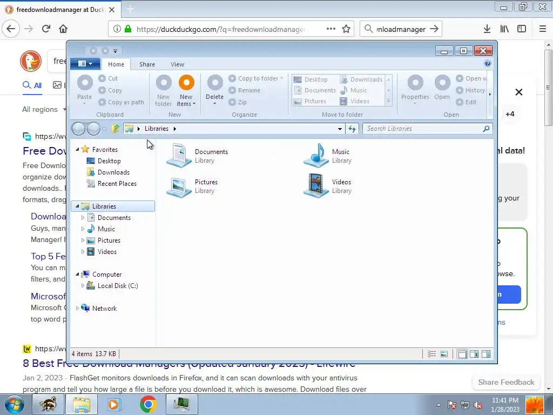The image size is (553, 415).
Task: Select the Documents Library item
Action: tap(198, 155)
